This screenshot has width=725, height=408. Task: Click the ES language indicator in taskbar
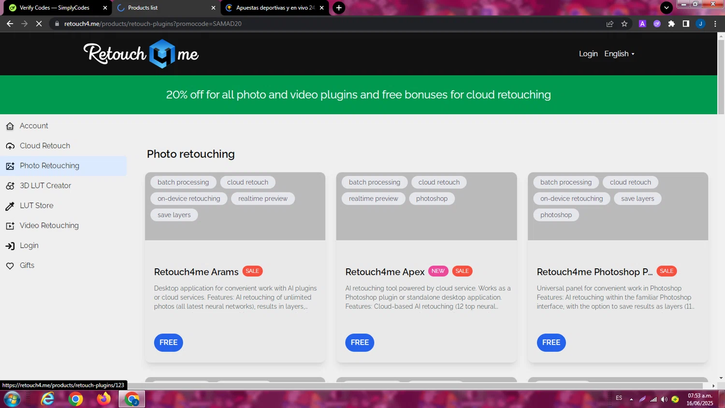[x=619, y=398]
